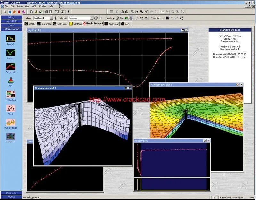Image resolution: width=256 pixels, height=200 pixels.
Task: Click the Simulate sidebar icon
Action: [11, 138]
